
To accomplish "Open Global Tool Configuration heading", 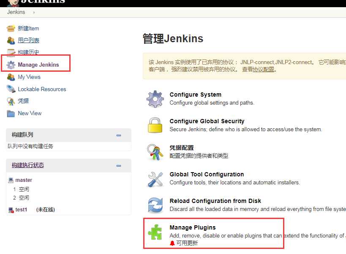I will pyautogui.click(x=207, y=174).
